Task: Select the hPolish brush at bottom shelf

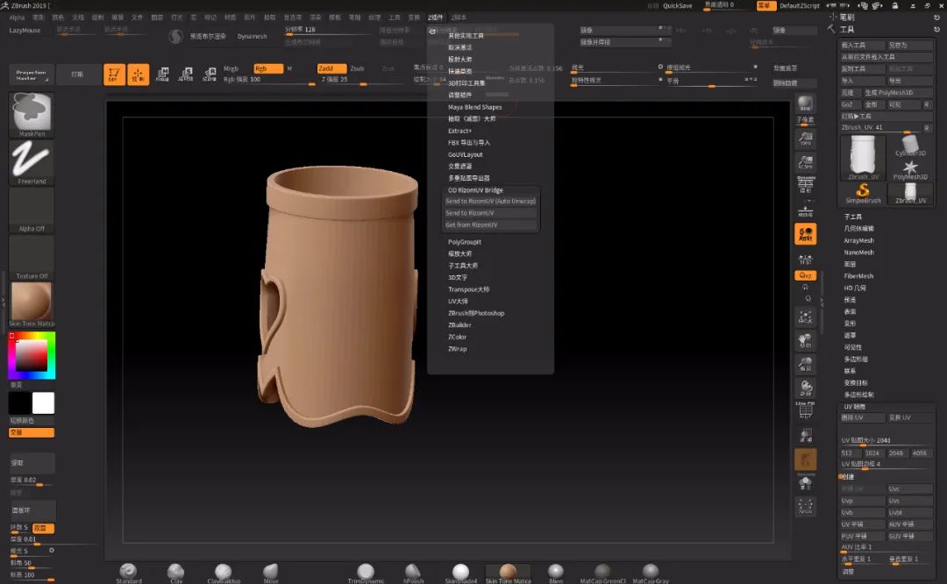Action: (x=413, y=573)
